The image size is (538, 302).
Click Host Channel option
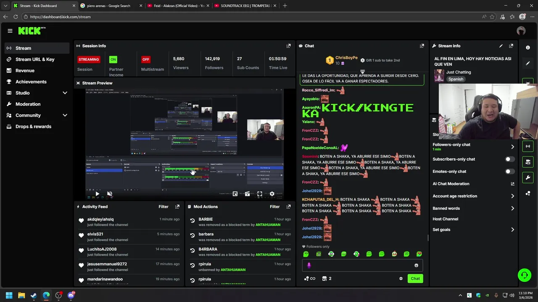click(x=445, y=219)
